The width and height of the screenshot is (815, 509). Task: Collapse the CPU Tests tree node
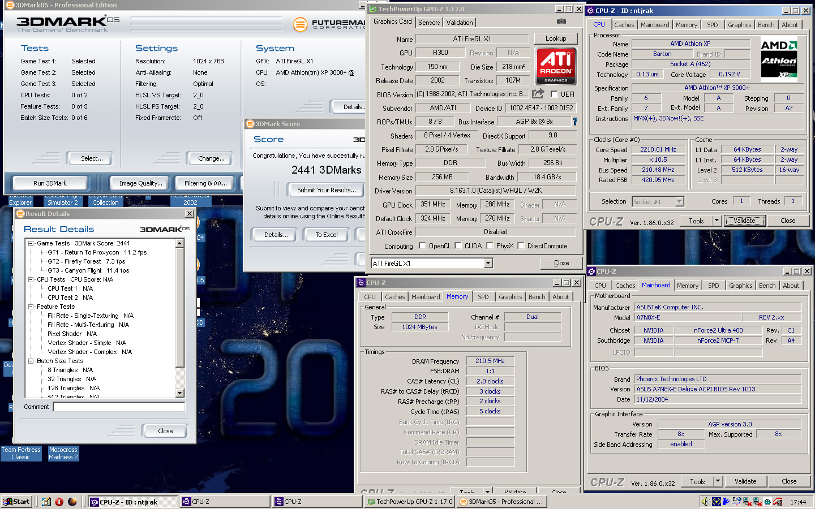[31, 279]
